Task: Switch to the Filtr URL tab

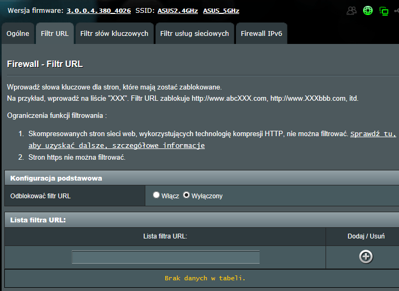Action: pos(55,33)
